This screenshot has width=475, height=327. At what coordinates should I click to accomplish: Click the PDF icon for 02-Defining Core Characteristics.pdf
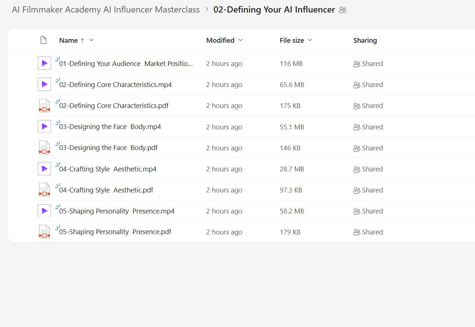44,106
